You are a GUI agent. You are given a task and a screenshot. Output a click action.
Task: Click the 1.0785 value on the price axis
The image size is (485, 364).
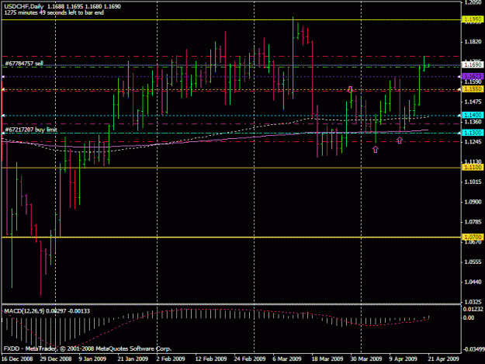coord(473,222)
